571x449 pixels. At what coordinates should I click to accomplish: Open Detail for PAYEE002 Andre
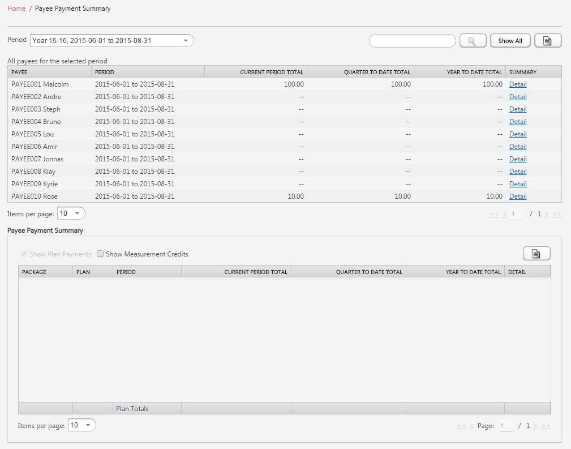pyautogui.click(x=518, y=97)
